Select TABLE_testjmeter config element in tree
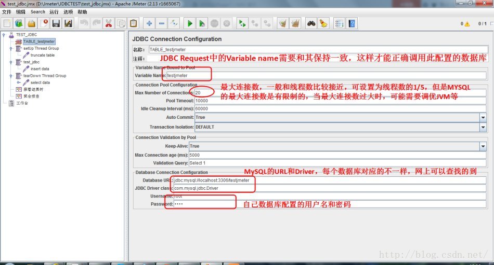494x265 pixels. tap(39, 41)
